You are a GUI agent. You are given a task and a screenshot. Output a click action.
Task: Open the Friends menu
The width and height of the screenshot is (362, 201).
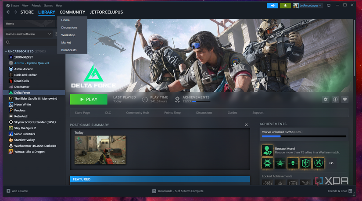pos(36,5)
